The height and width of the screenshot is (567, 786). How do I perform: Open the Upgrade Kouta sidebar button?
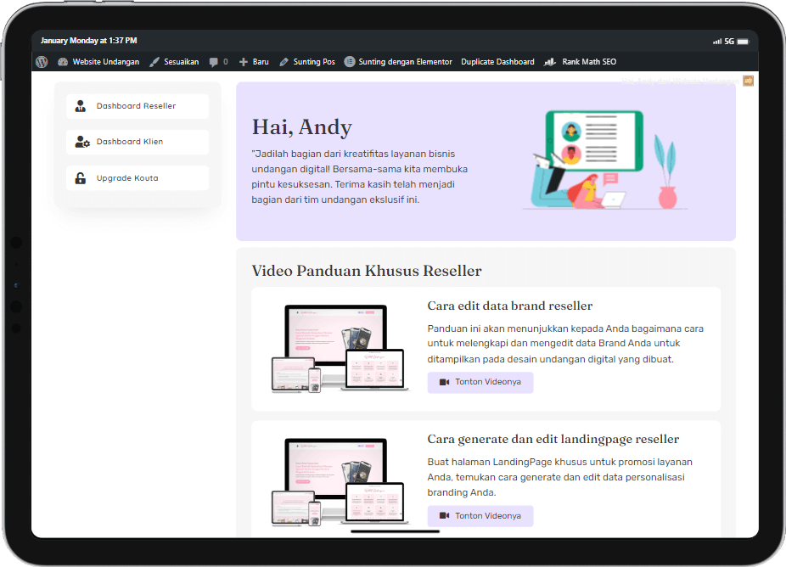[138, 178]
